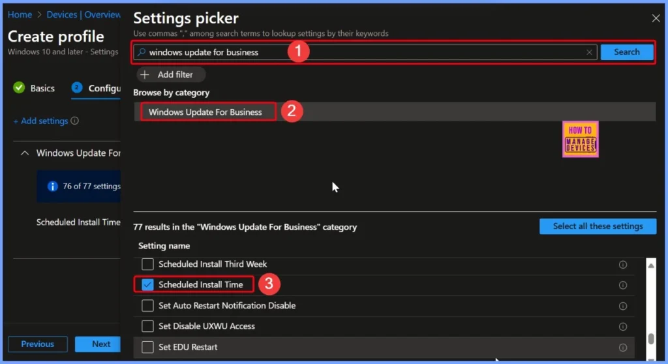Check Scheduled Install Third Week
The width and height of the screenshot is (668, 364).
click(147, 264)
